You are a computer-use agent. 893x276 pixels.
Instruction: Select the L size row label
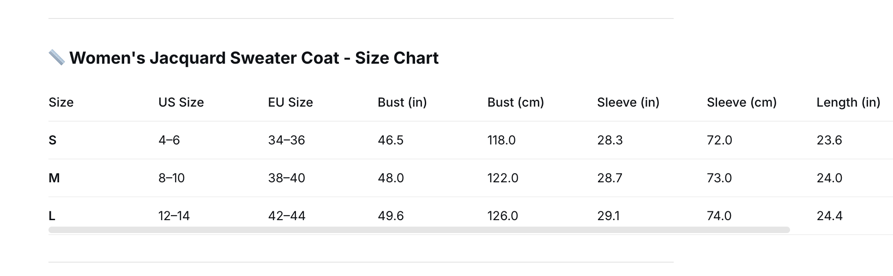click(x=52, y=216)
